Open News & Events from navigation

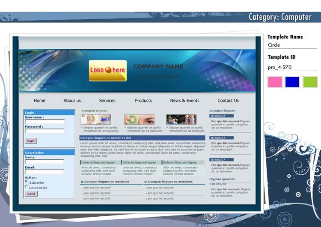click(184, 101)
